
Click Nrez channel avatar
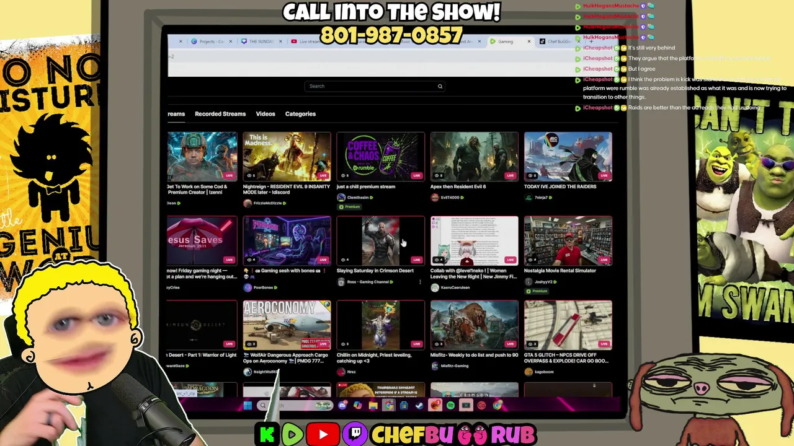[341, 372]
